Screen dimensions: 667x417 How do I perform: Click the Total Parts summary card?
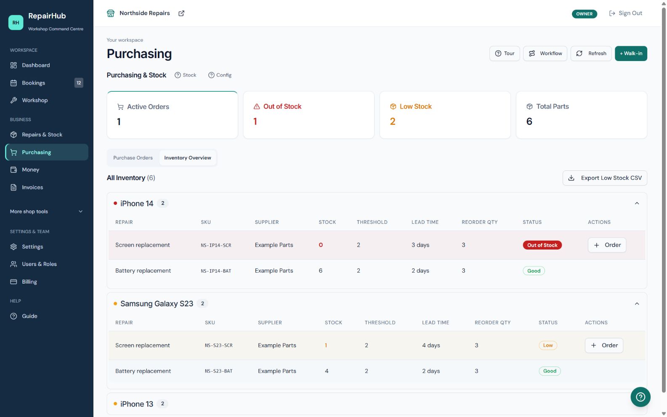point(582,115)
